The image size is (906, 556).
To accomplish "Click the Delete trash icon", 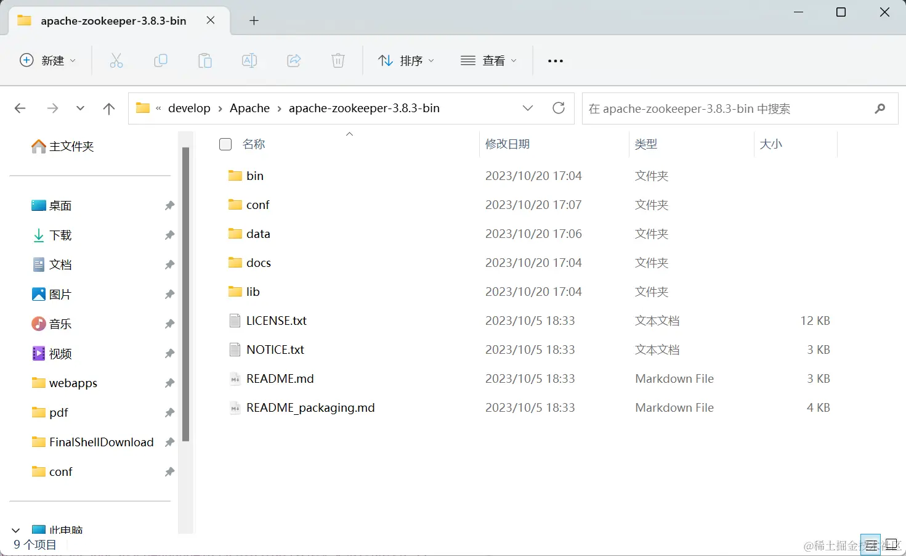I will click(338, 60).
